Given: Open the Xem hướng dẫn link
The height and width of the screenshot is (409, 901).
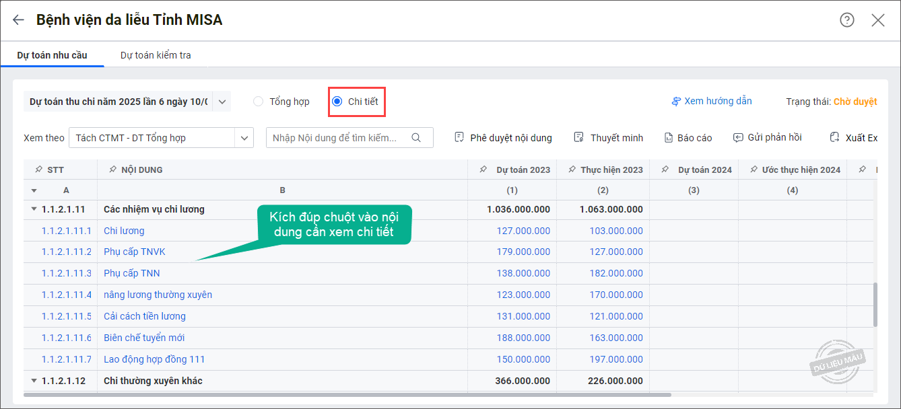Looking at the screenshot, I should point(712,101).
